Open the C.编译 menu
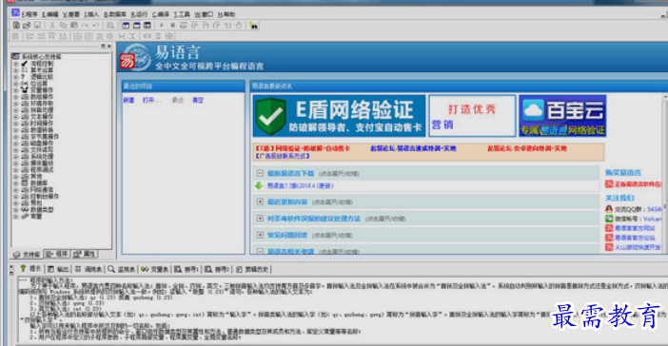 [x=161, y=14]
